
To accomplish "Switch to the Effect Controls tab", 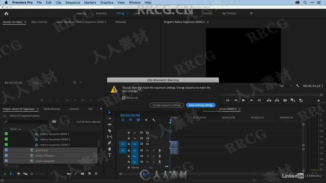I will (x=39, y=22).
